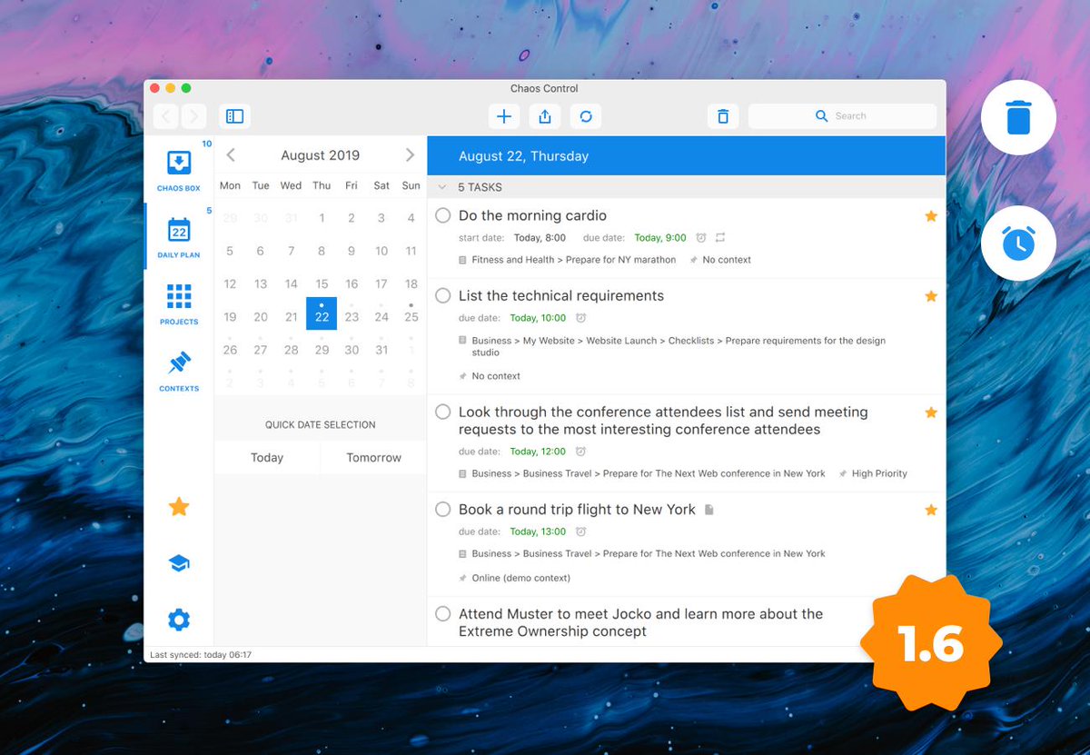1090x755 pixels.
Task: Click repeat icon on morning cardio task
Action: coord(720,238)
